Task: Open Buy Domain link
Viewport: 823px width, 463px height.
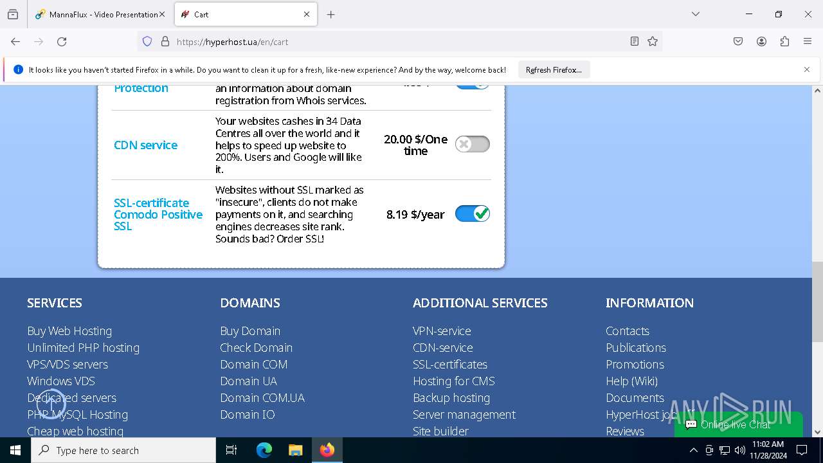Action: (250, 331)
